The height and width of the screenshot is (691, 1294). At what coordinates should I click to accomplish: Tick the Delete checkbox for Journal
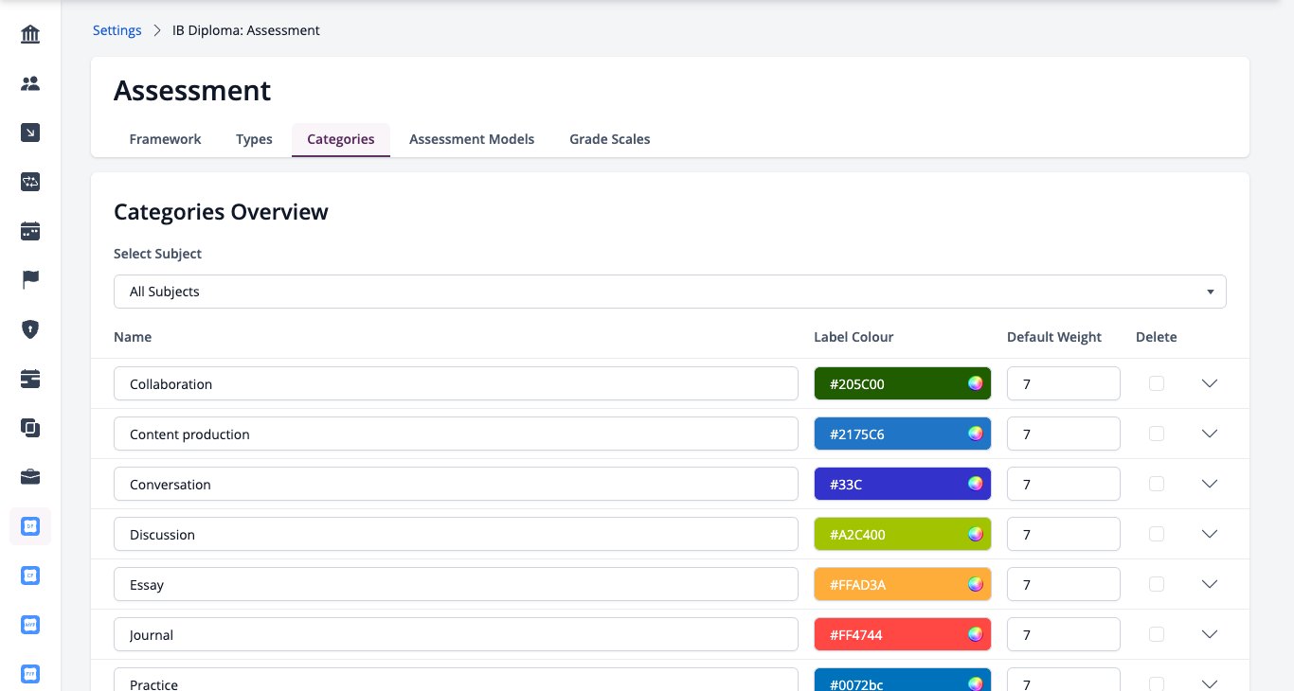(1157, 634)
